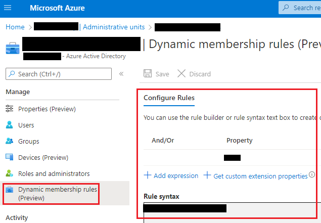Viewport: 321px width, 223px height.
Task: Click Get custom extension properties link
Action: (x=260, y=176)
